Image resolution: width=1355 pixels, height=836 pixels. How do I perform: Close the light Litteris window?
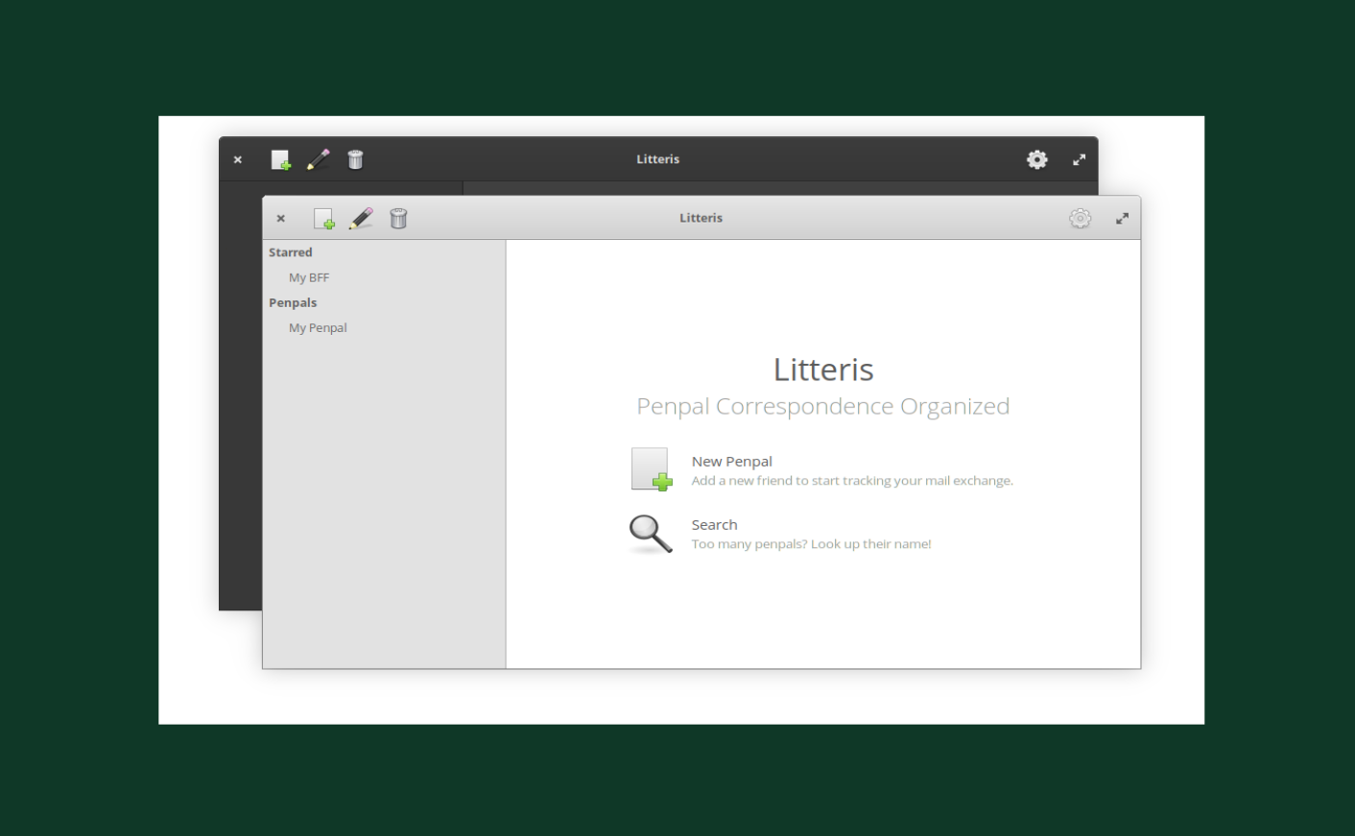281,219
